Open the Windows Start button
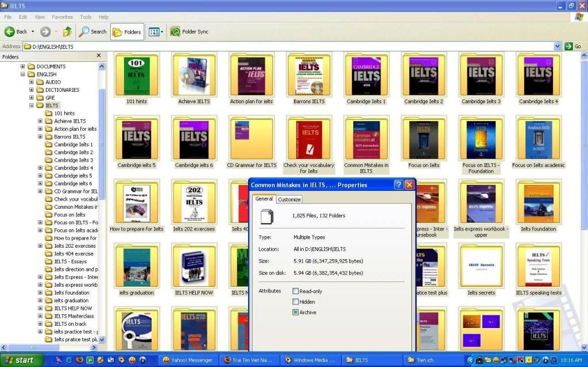The width and height of the screenshot is (588, 367). (x=22, y=360)
